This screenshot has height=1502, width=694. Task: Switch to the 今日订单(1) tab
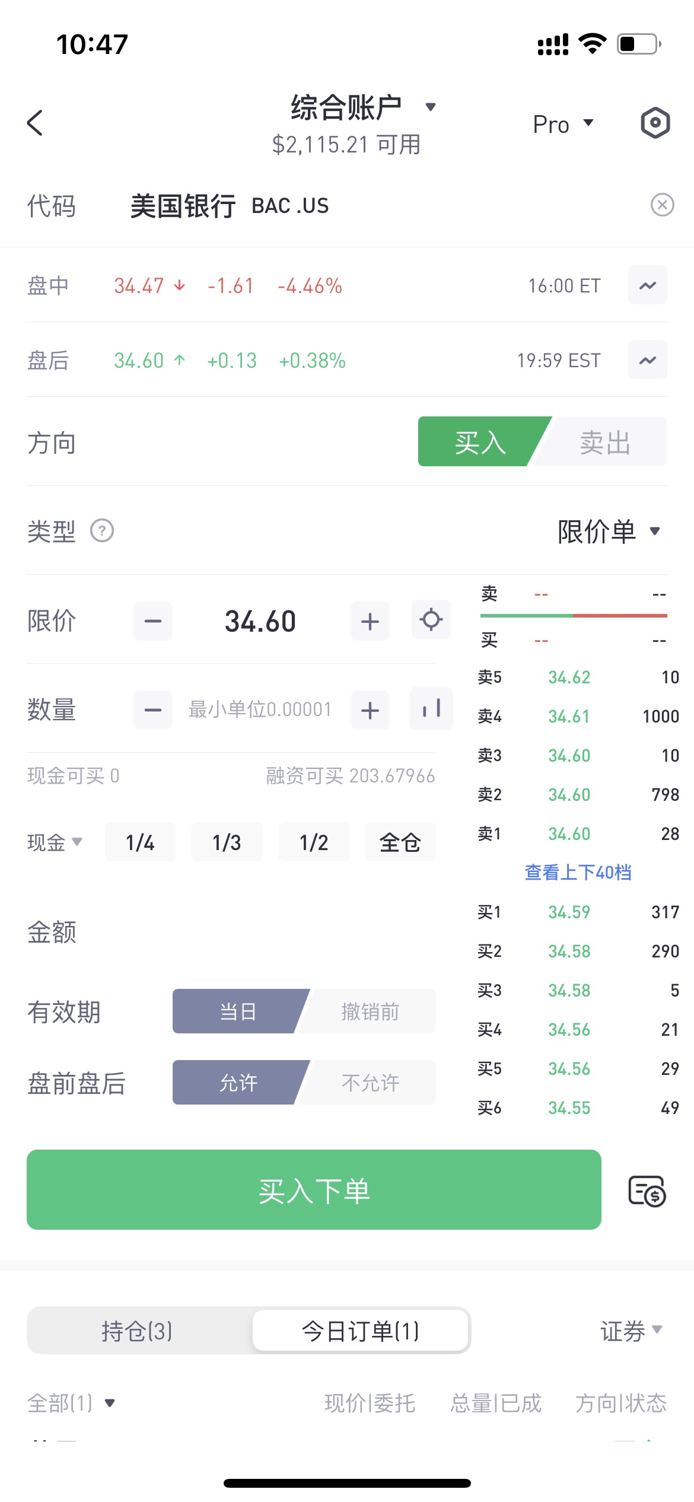pyautogui.click(x=361, y=1331)
